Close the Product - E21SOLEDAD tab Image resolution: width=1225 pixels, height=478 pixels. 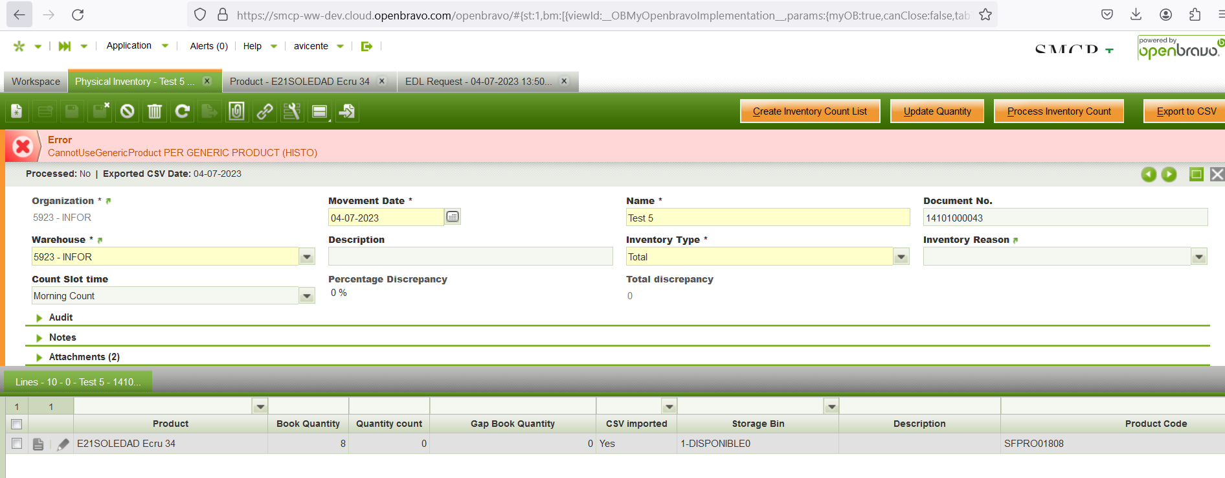[382, 81]
